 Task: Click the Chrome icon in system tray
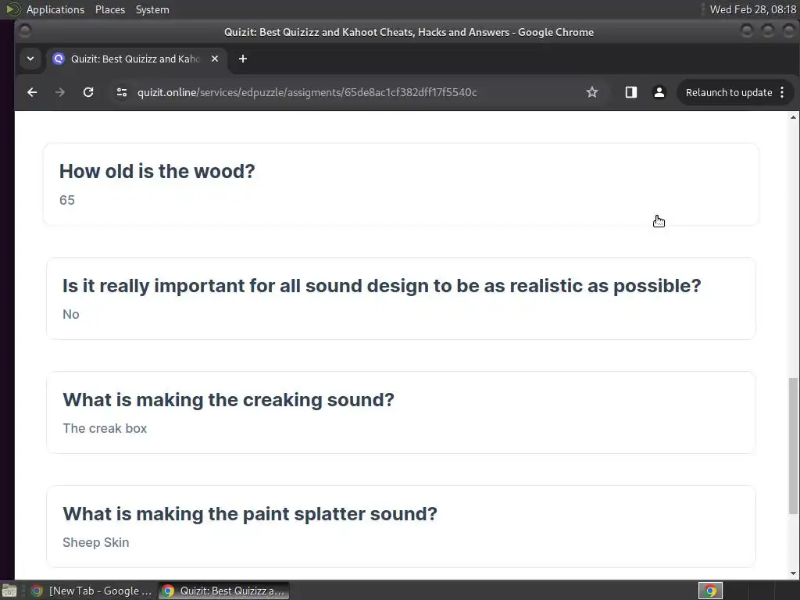click(x=710, y=591)
